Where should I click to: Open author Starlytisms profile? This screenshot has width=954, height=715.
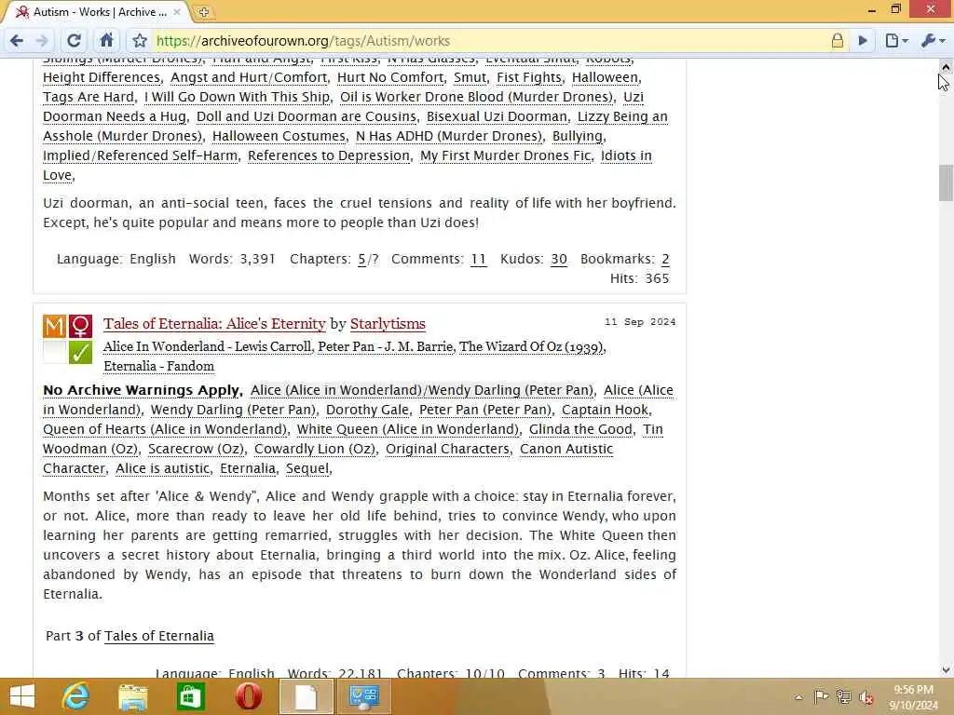[x=388, y=323]
